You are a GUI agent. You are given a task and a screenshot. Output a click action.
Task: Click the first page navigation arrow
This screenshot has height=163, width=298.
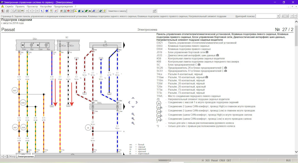pyautogui.click(x=27, y=11)
